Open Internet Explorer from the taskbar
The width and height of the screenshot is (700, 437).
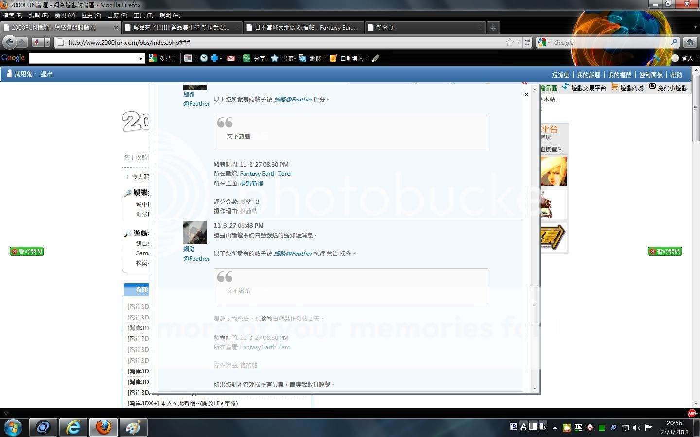[x=73, y=427]
